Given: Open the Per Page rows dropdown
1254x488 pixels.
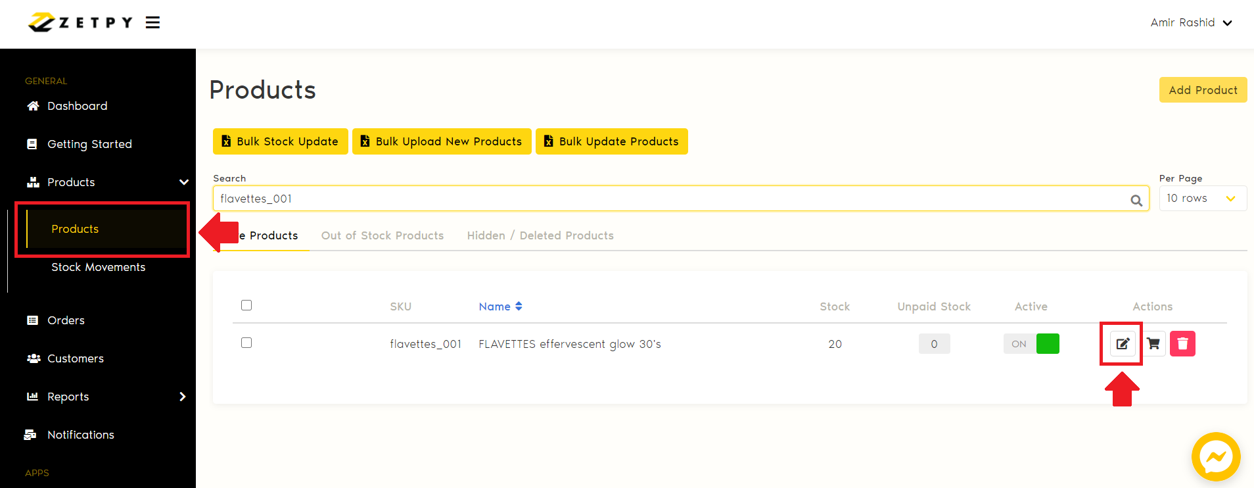Looking at the screenshot, I should coord(1202,199).
